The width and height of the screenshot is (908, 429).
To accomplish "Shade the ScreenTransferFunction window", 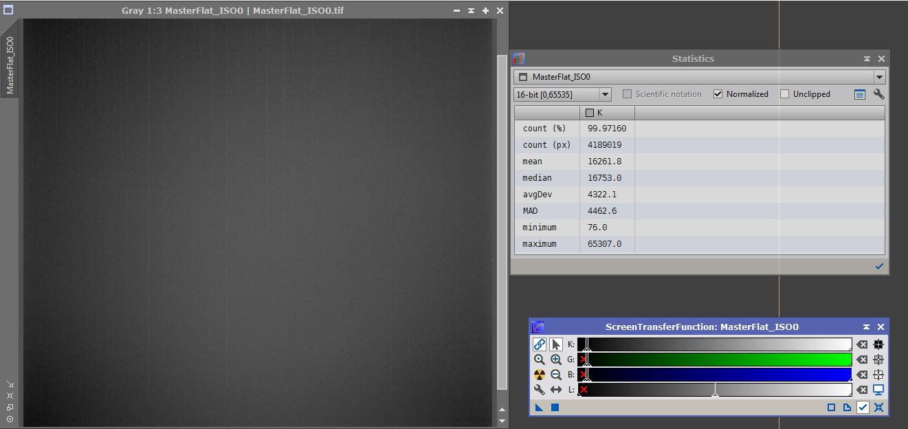I will (x=867, y=327).
